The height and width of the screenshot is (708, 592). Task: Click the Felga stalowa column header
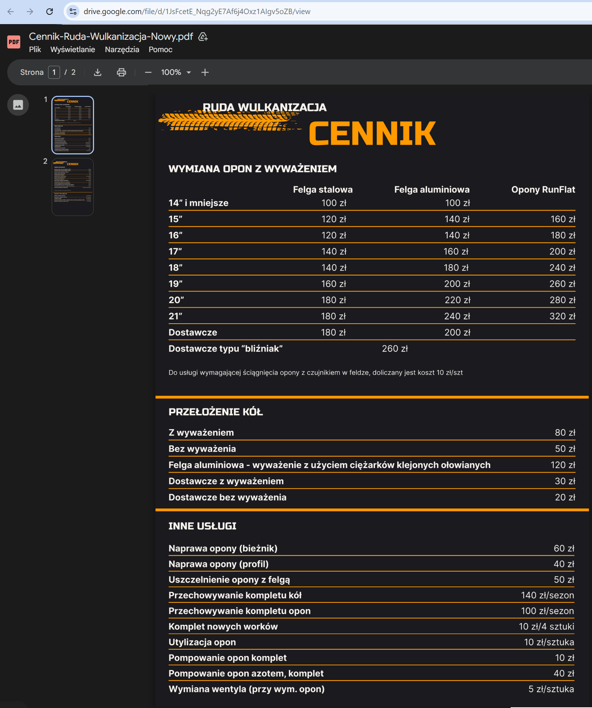(x=323, y=189)
